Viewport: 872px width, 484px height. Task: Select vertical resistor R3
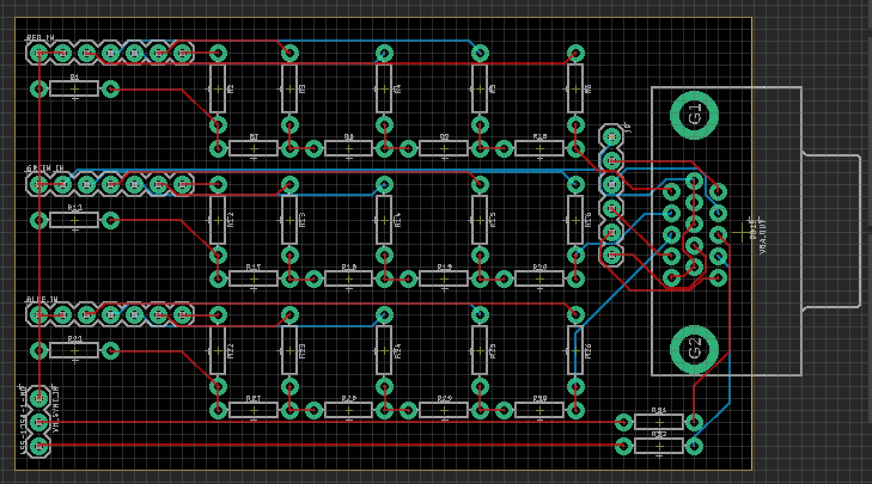tap(289, 88)
